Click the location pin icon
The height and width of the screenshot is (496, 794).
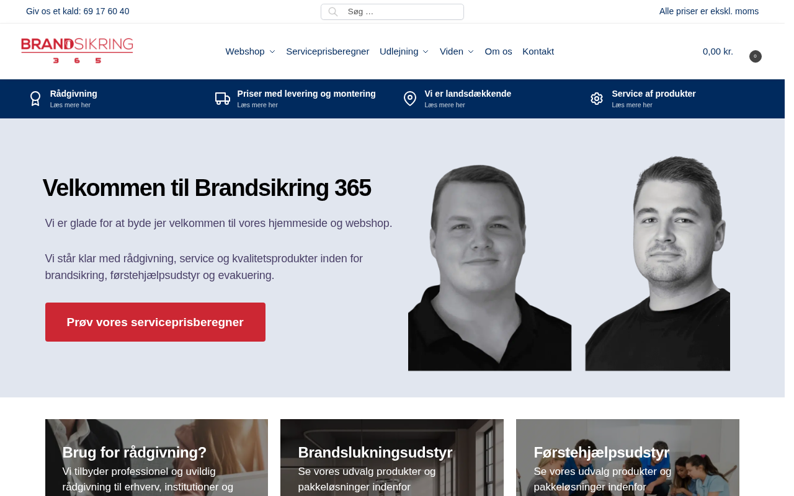410,99
